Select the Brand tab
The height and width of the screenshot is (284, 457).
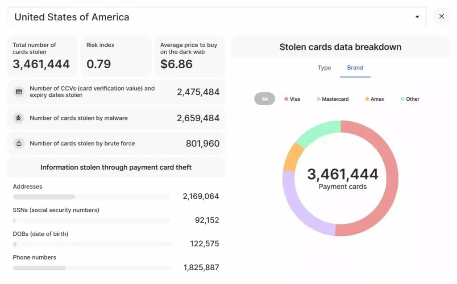(x=355, y=68)
